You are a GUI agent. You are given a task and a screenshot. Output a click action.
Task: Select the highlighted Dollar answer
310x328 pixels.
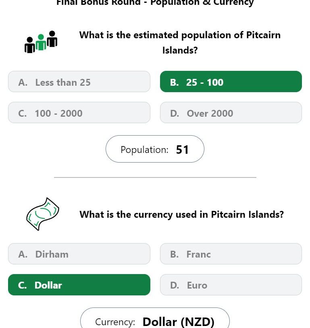coord(79,285)
